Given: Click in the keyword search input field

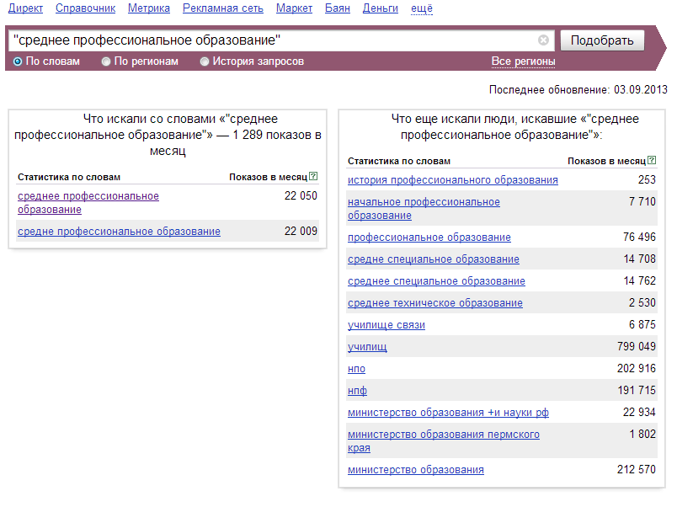Looking at the screenshot, I should click(269, 40).
